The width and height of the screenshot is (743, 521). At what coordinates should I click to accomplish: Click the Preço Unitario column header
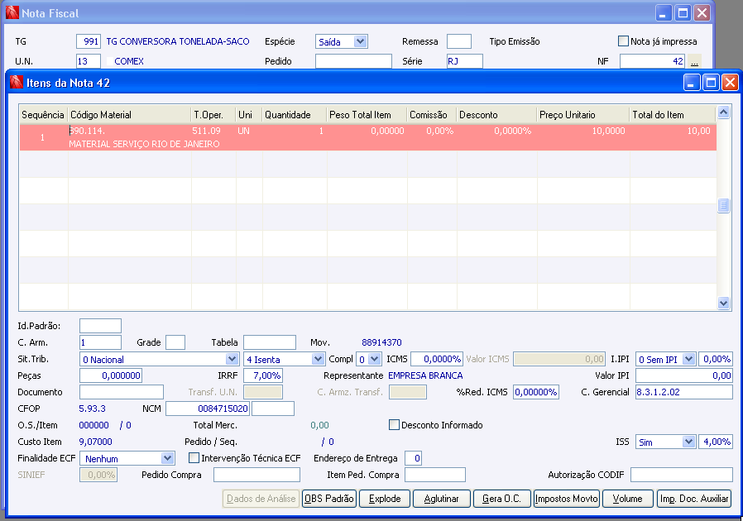pos(582,115)
